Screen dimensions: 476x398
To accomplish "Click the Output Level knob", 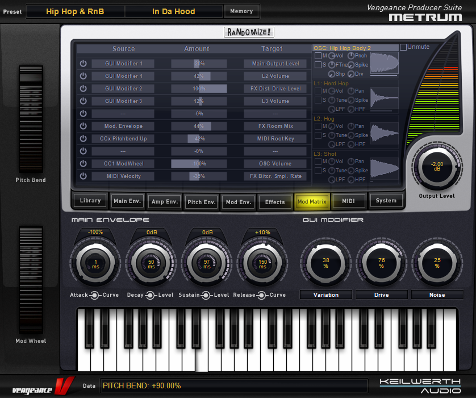I will (436, 166).
